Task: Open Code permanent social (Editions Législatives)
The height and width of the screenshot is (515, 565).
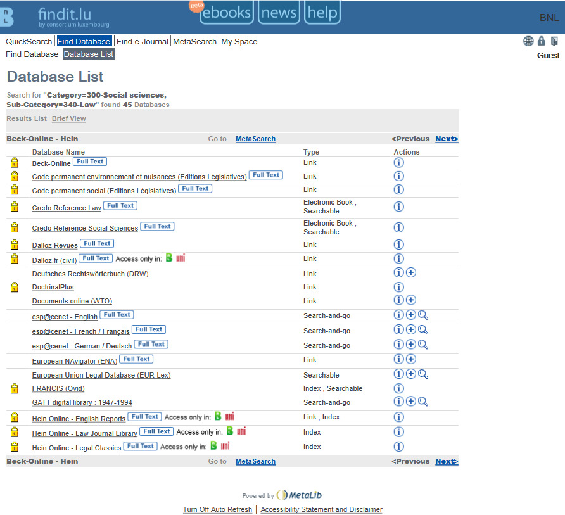Action: (x=104, y=191)
